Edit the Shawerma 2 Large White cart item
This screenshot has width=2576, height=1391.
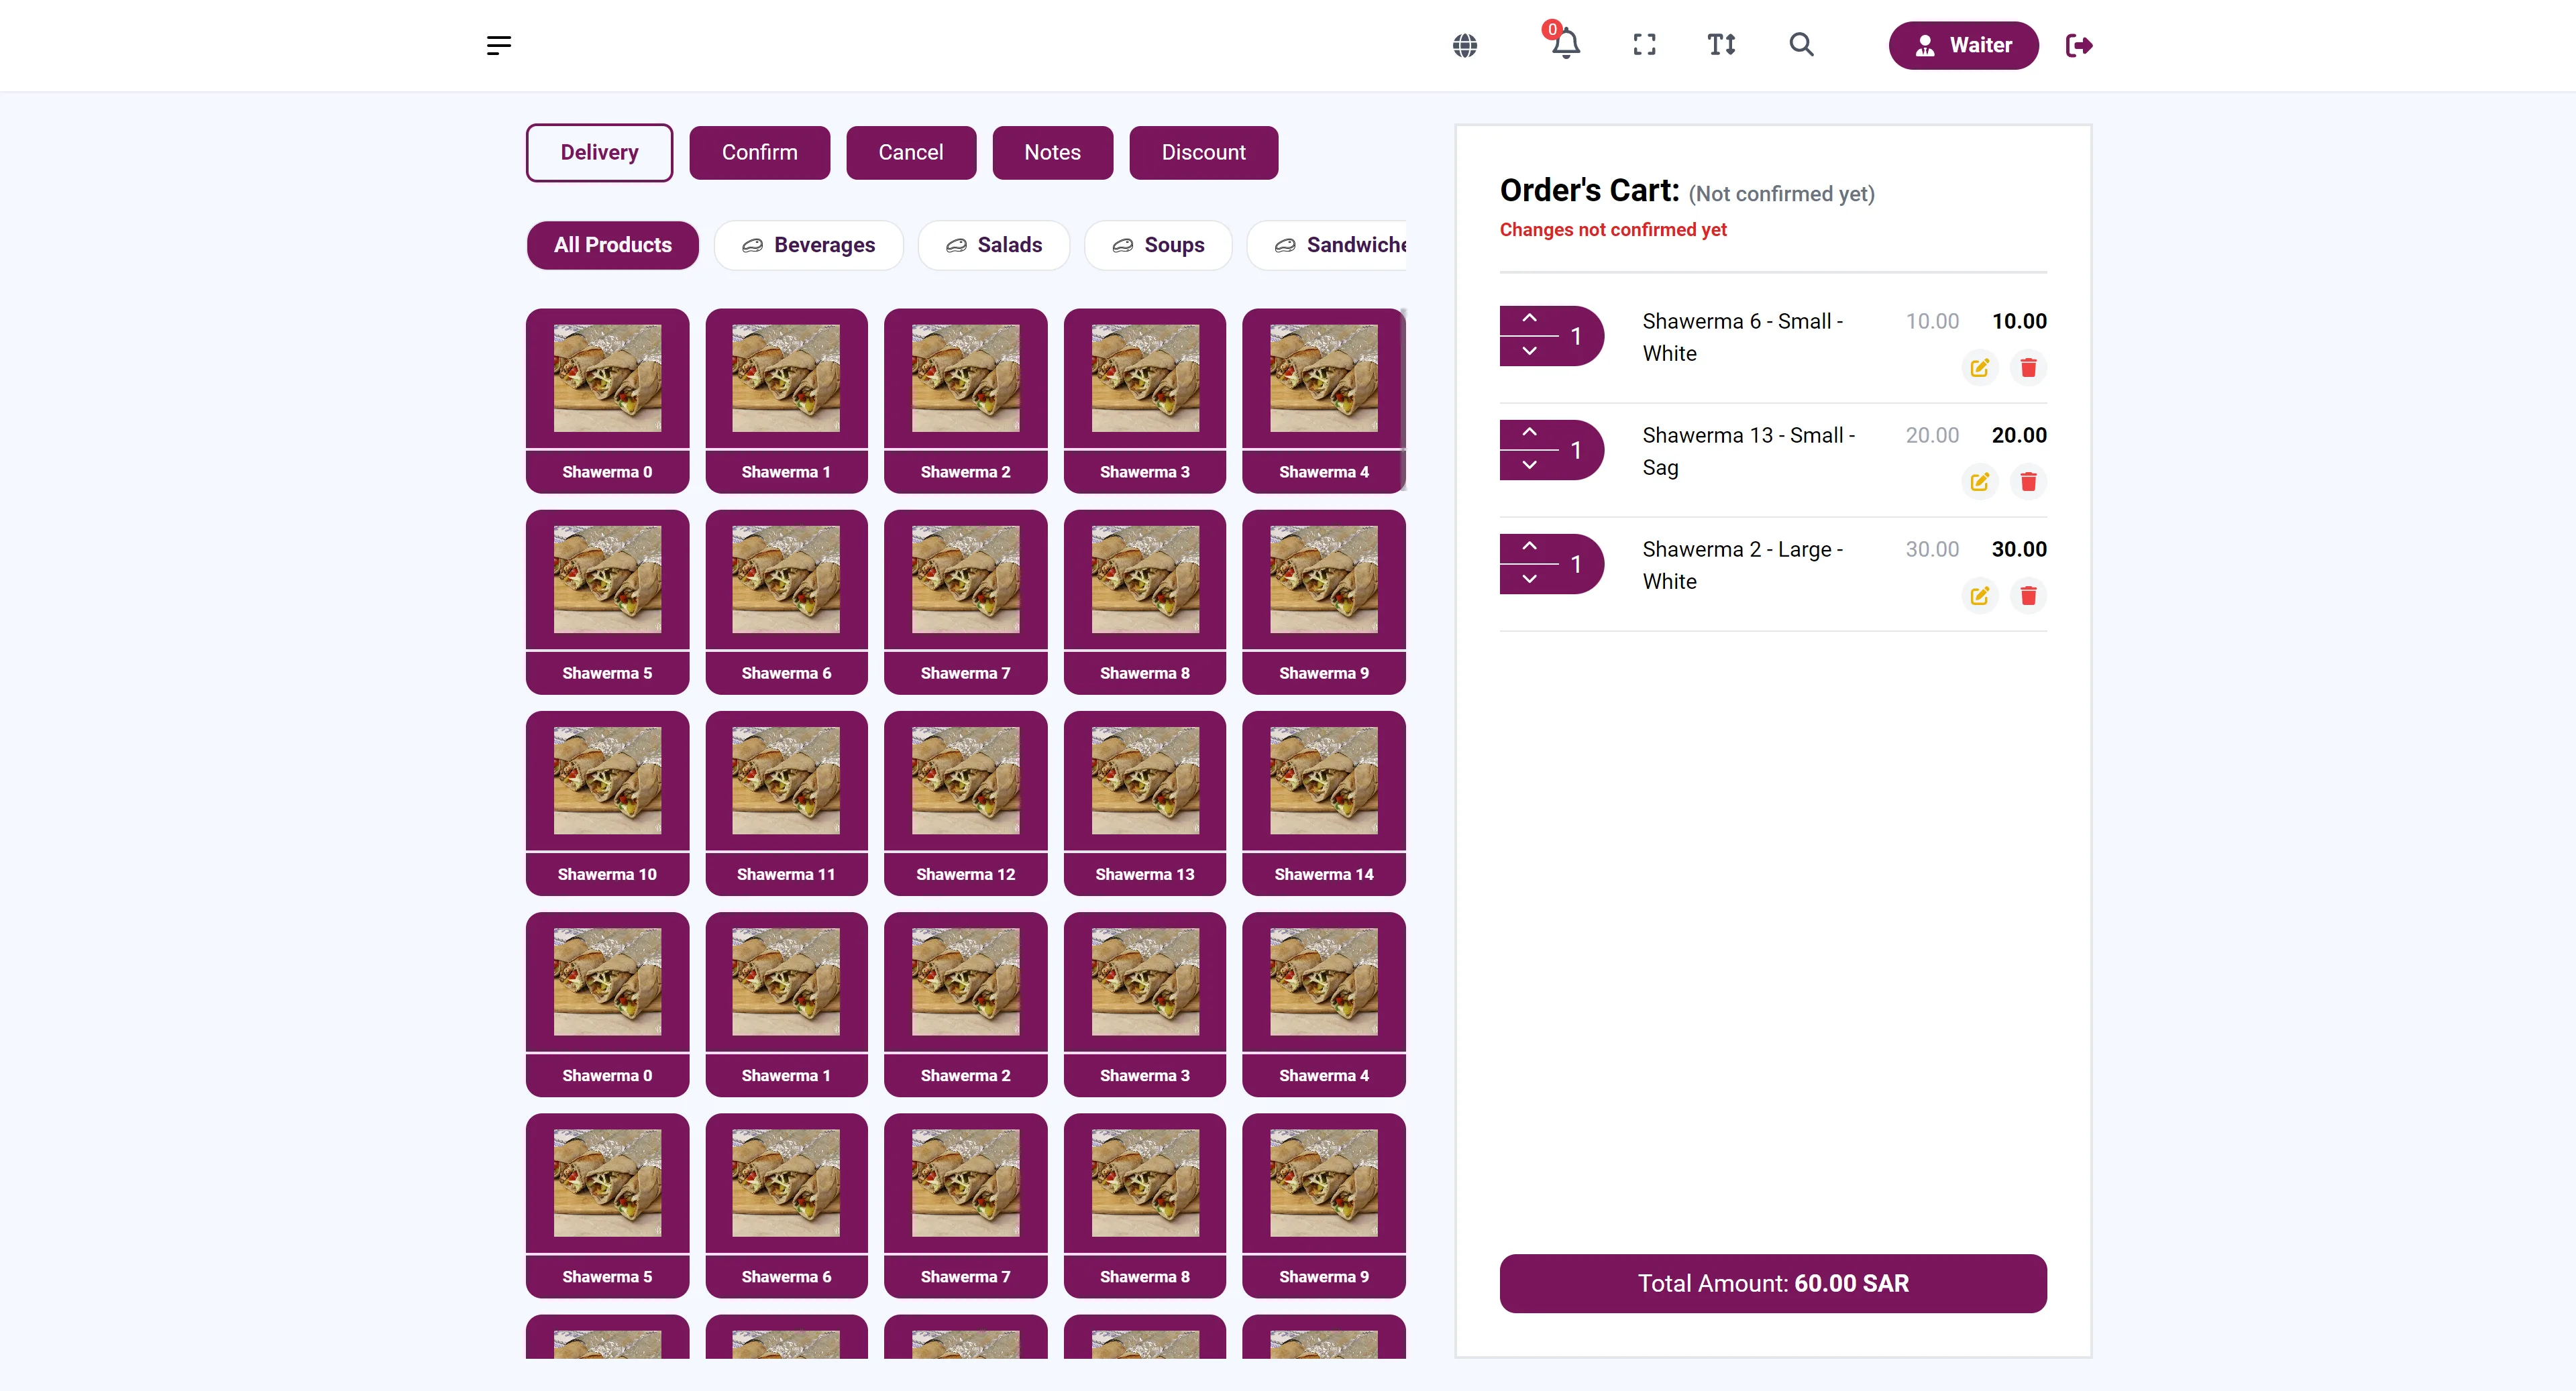(x=1979, y=596)
